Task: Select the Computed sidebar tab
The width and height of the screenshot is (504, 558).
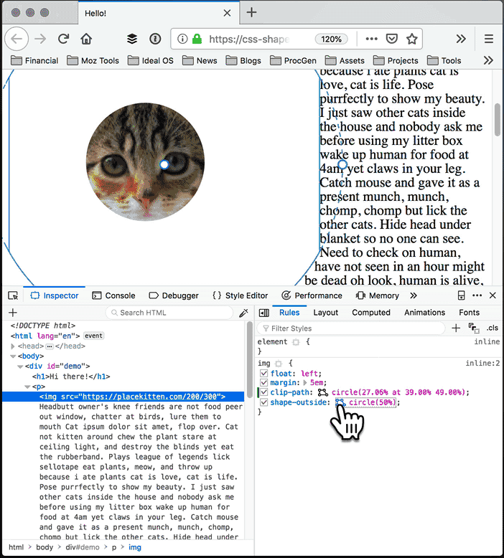Action: pyautogui.click(x=371, y=313)
